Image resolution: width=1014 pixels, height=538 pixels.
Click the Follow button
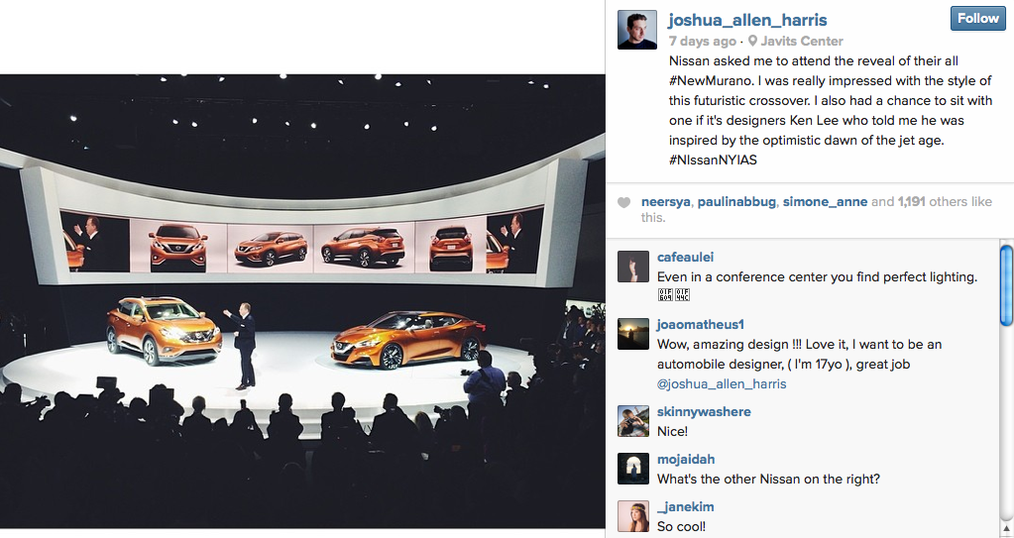[x=977, y=18]
